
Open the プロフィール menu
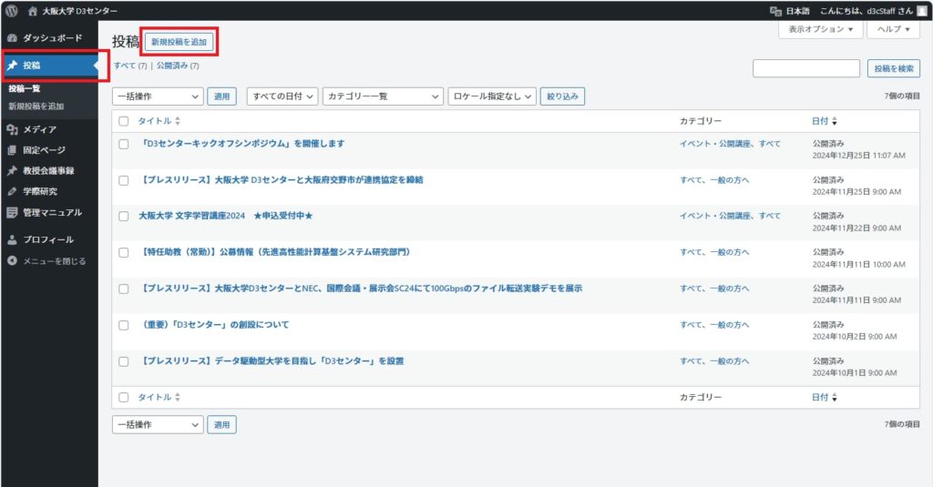[x=49, y=239]
